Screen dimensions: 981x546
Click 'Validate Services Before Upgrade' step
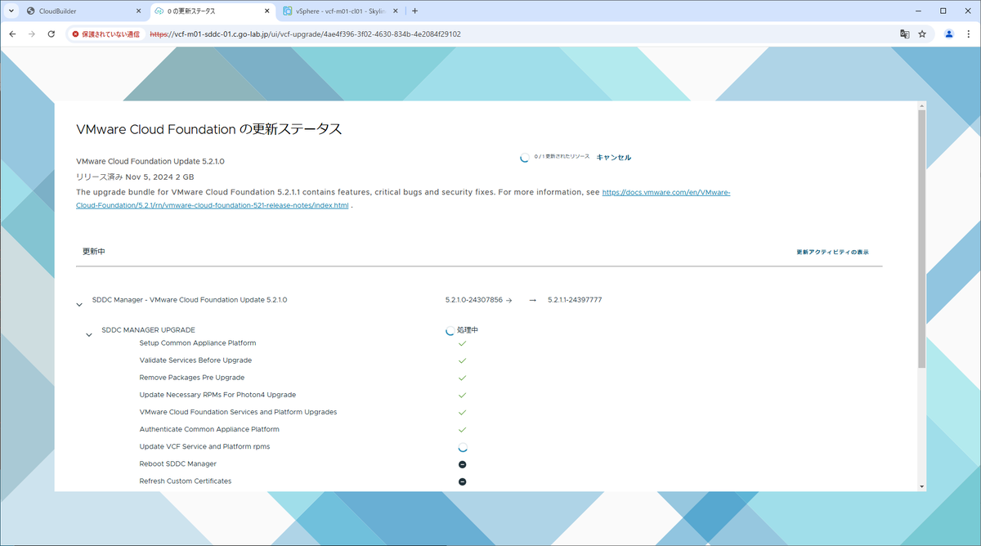195,360
